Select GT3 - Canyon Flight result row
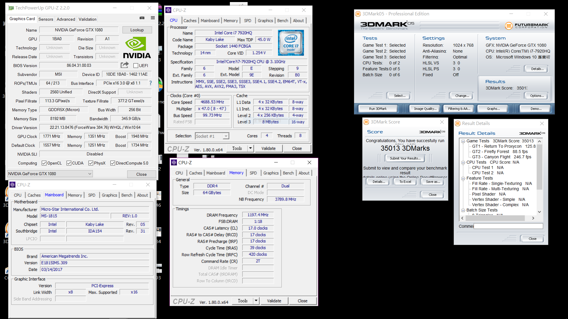The height and width of the screenshot is (319, 568). 501,157
